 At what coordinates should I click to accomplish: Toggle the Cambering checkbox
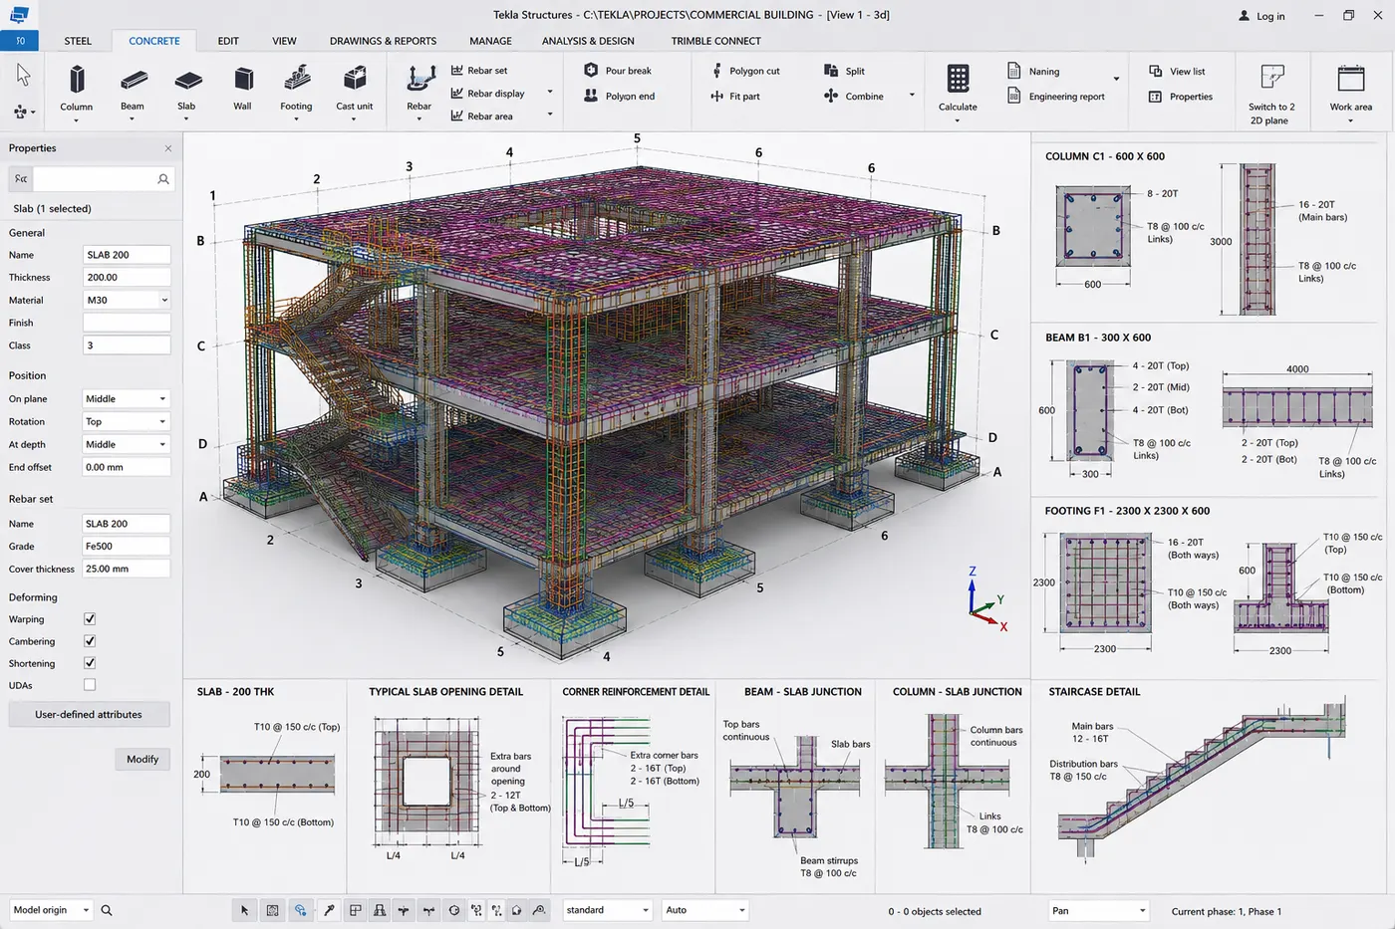[x=90, y=641]
